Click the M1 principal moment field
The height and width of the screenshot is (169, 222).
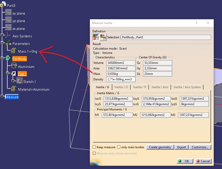[x=117, y=115]
